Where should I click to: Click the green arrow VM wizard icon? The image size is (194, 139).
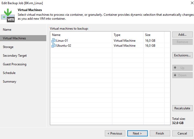click(x=8, y=15)
